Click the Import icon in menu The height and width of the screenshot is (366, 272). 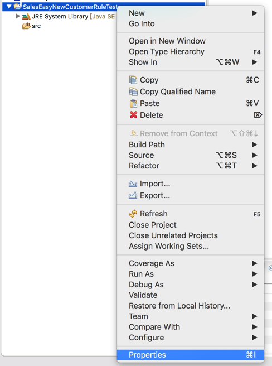coord(133,184)
